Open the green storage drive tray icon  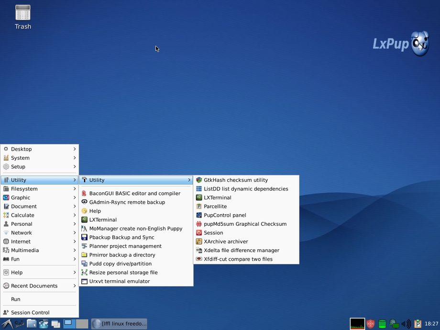tap(382, 324)
